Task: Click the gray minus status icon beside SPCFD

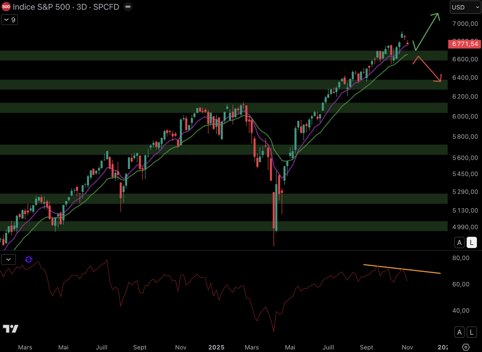Action: [128, 7]
